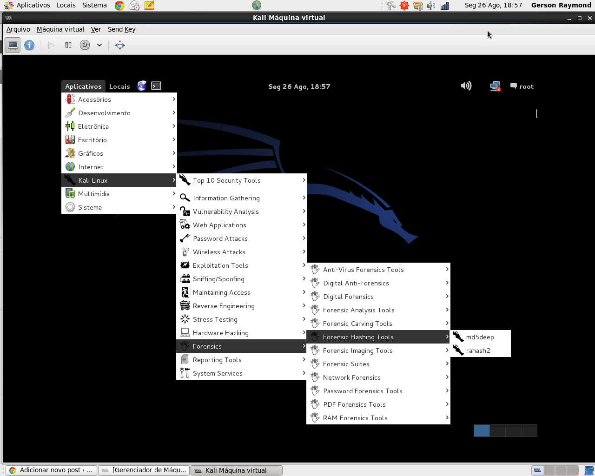Viewport: 595px width, 476px height.
Task: Open Exploitation Tools submenu
Action: (x=242, y=265)
